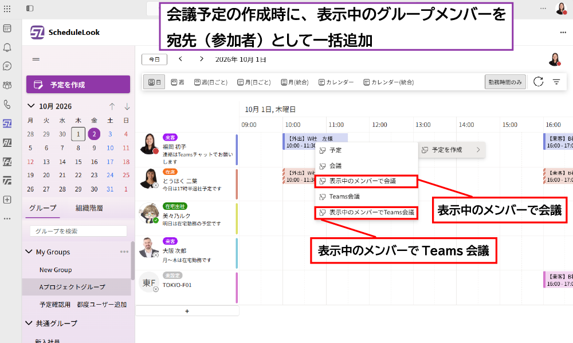Select October 15 in mini calendar
573x343 pixels.
coord(78,161)
